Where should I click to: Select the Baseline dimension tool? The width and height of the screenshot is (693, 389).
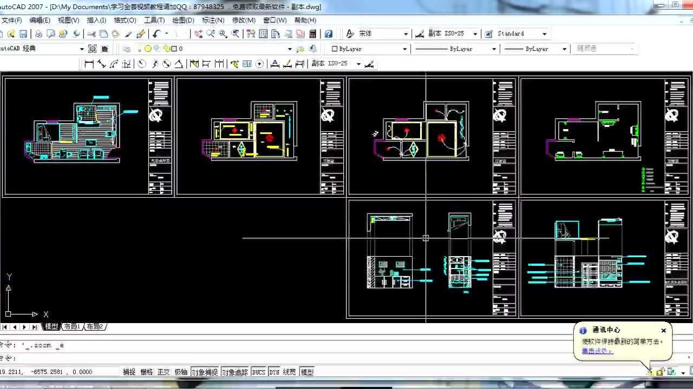(206, 64)
